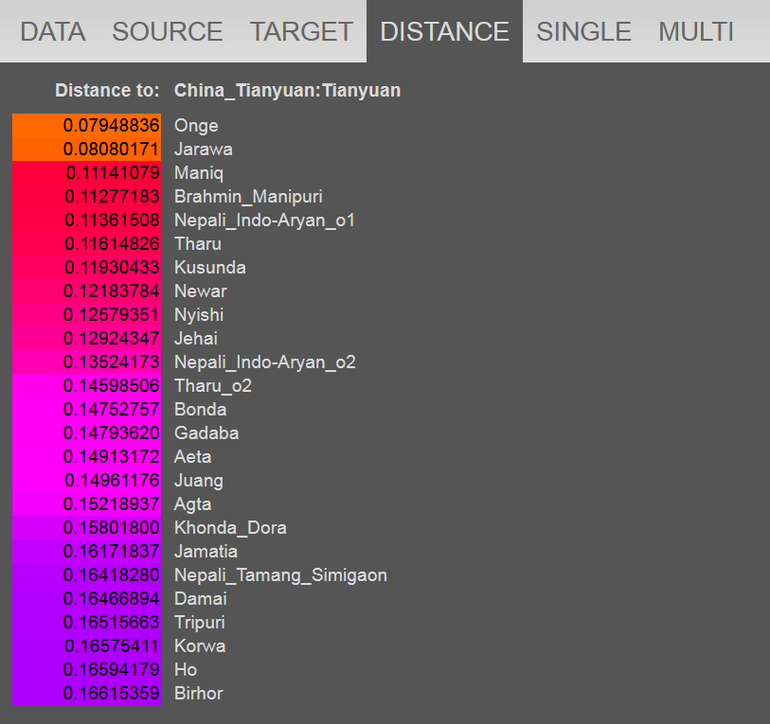This screenshot has width=770, height=724.
Task: Select the Aeta population name
Action: coord(193,456)
